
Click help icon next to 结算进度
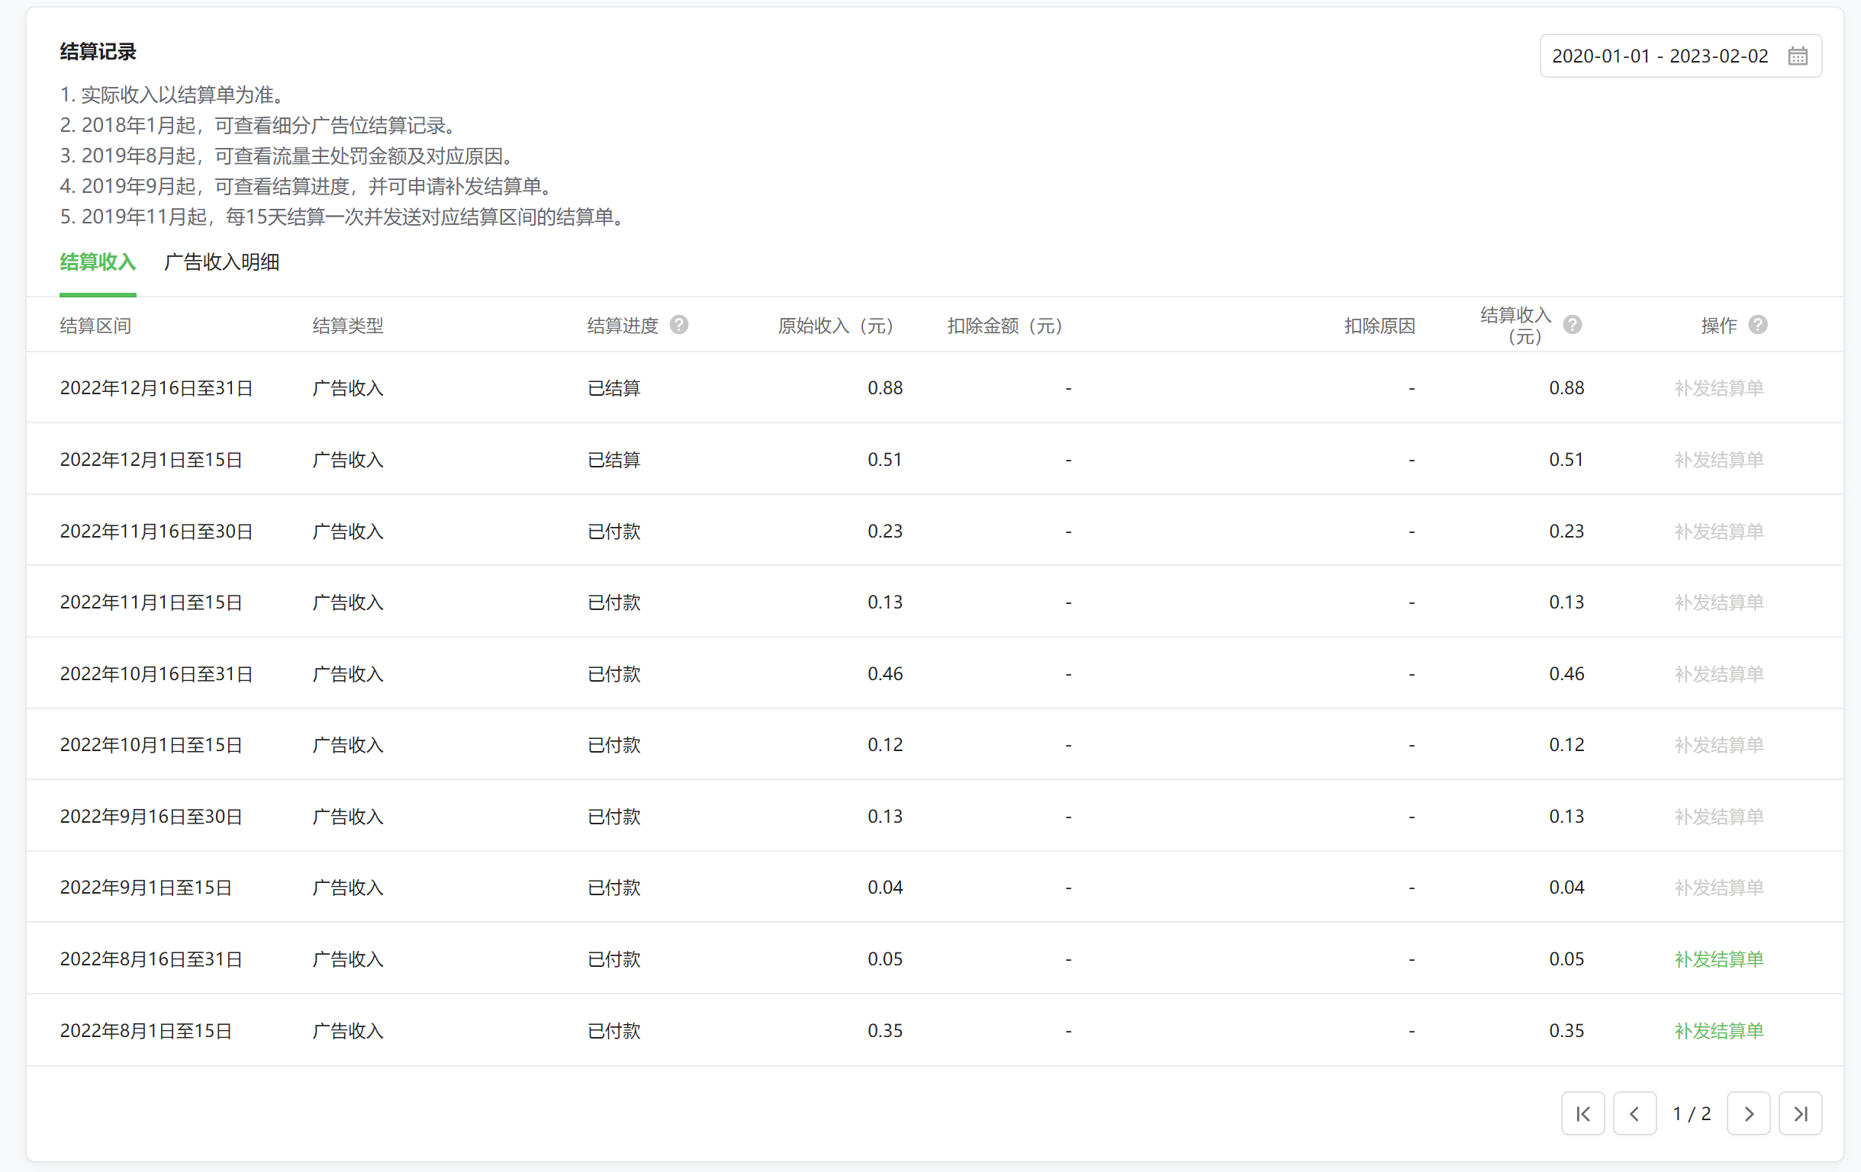tap(678, 325)
